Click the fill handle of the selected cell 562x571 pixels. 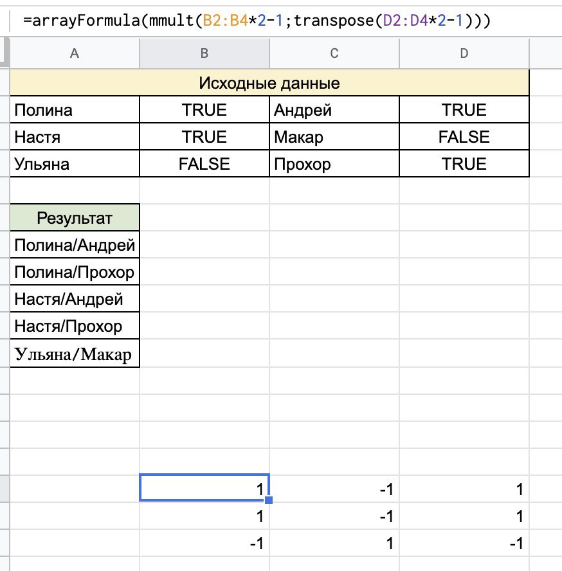[269, 500]
